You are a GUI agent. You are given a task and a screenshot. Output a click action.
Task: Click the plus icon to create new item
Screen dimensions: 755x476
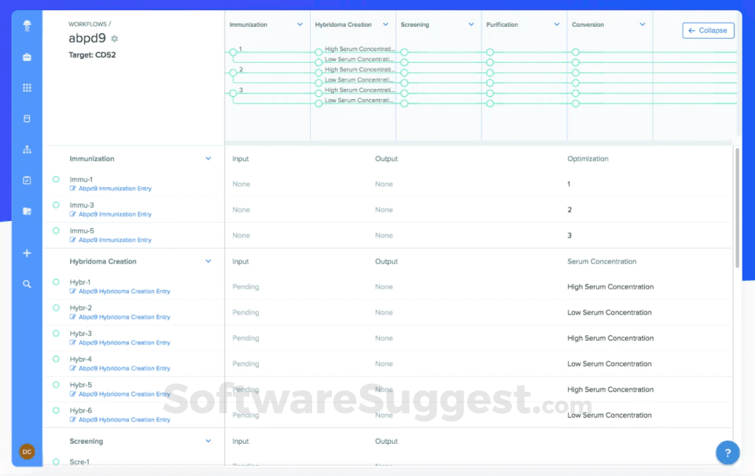[27, 253]
